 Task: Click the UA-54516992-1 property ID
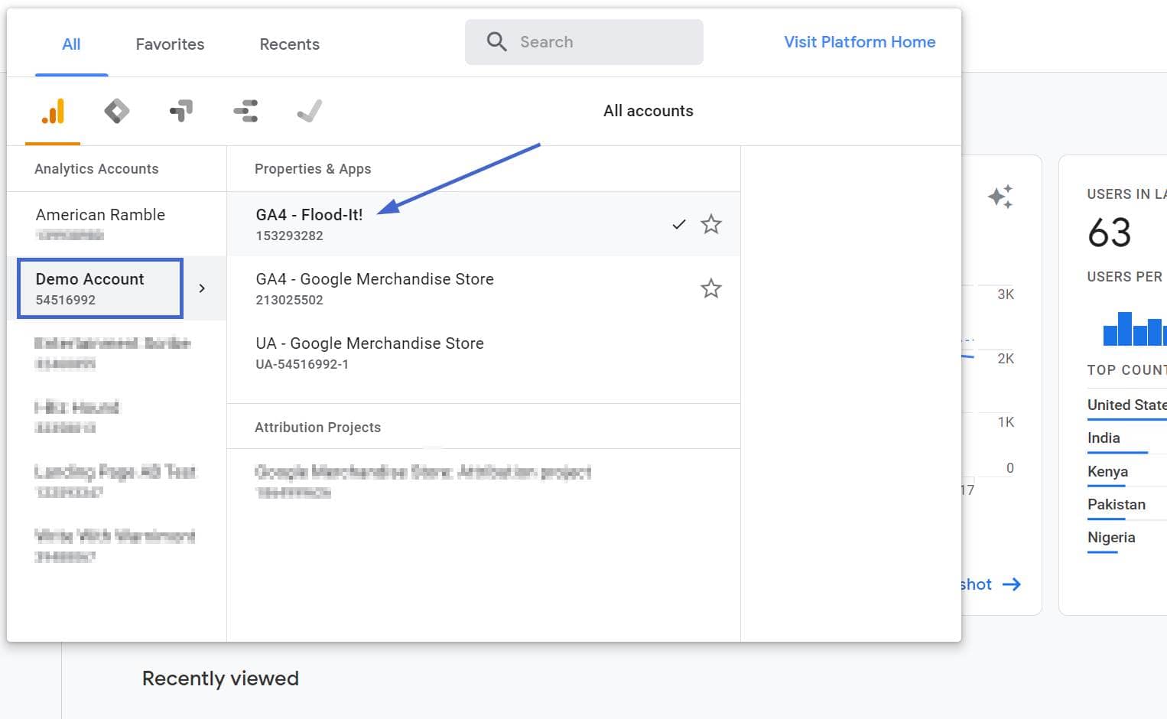(302, 364)
